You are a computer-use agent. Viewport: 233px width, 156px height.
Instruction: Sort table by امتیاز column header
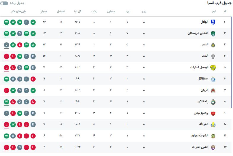click(44, 11)
